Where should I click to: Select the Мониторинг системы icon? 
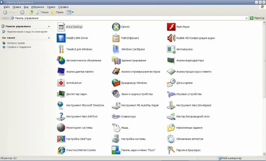(x=61, y=128)
